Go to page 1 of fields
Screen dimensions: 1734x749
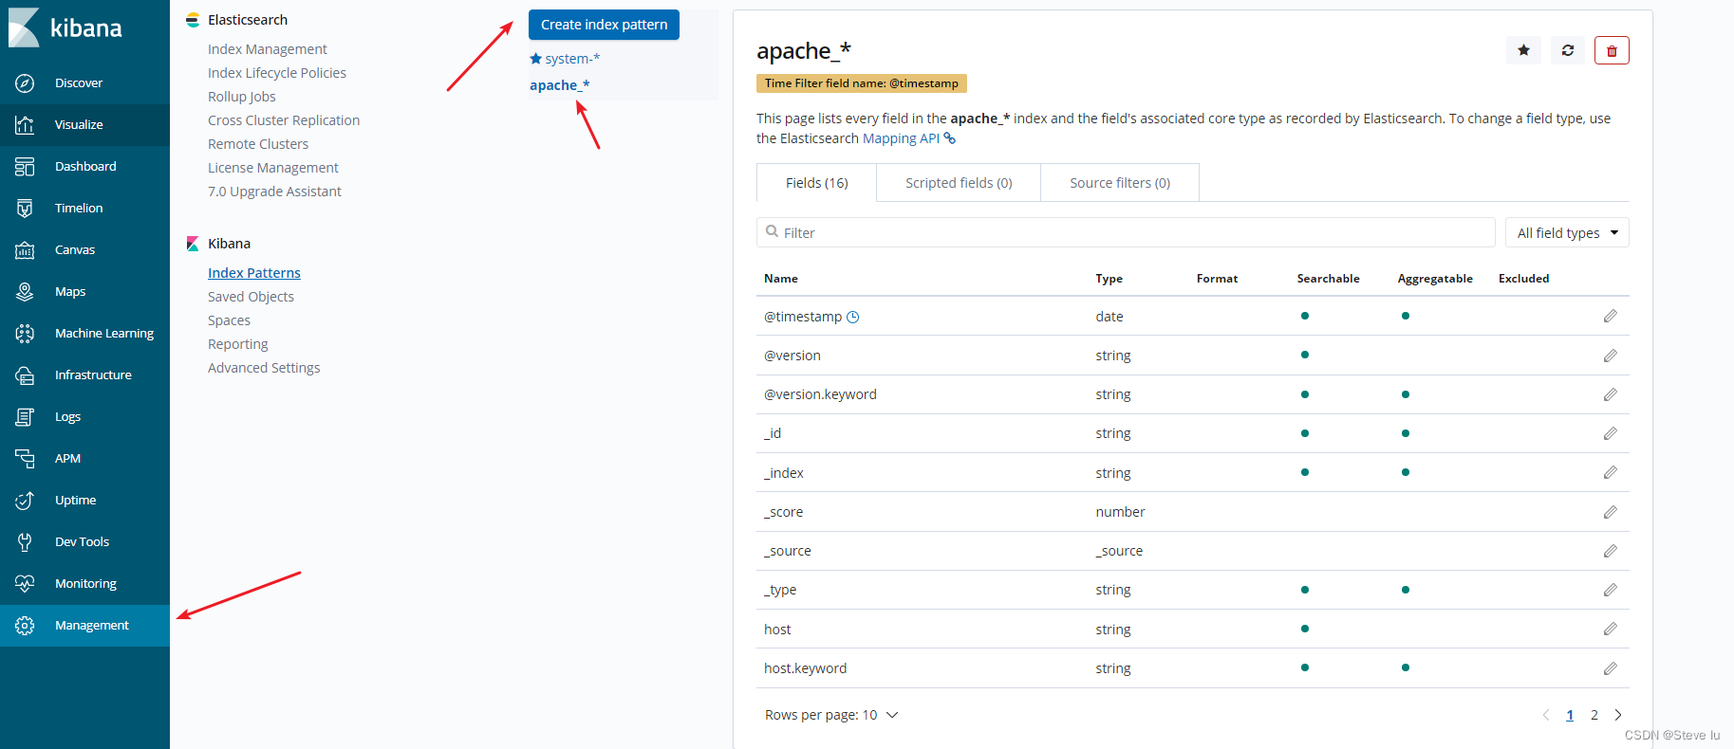coord(1570,715)
